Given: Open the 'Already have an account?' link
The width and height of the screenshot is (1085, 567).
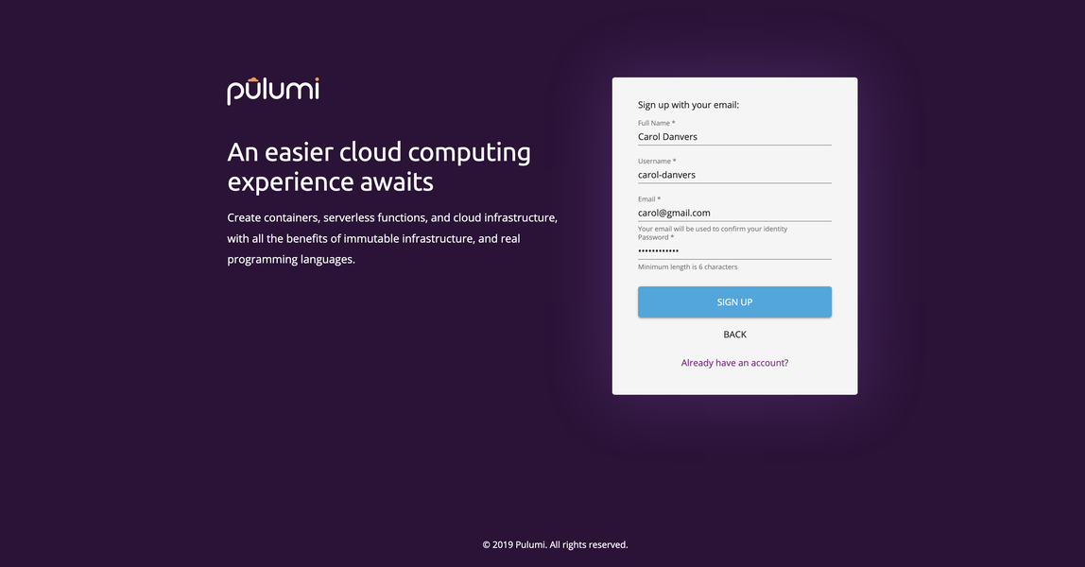Looking at the screenshot, I should pyautogui.click(x=734, y=362).
